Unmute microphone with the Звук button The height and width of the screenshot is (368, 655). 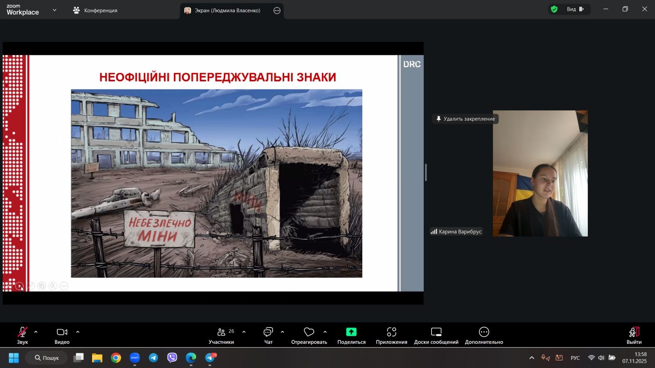tap(22, 335)
